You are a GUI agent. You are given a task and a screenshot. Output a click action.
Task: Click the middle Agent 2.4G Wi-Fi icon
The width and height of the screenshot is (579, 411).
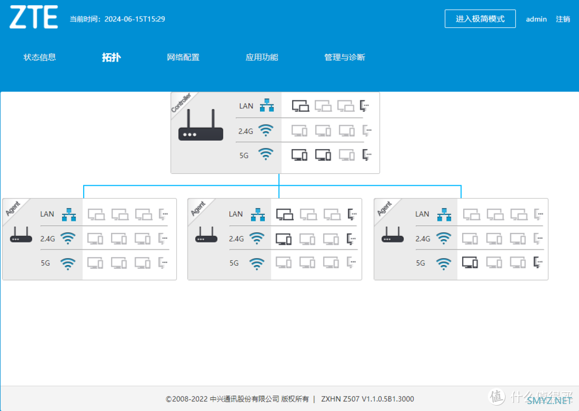pos(257,238)
